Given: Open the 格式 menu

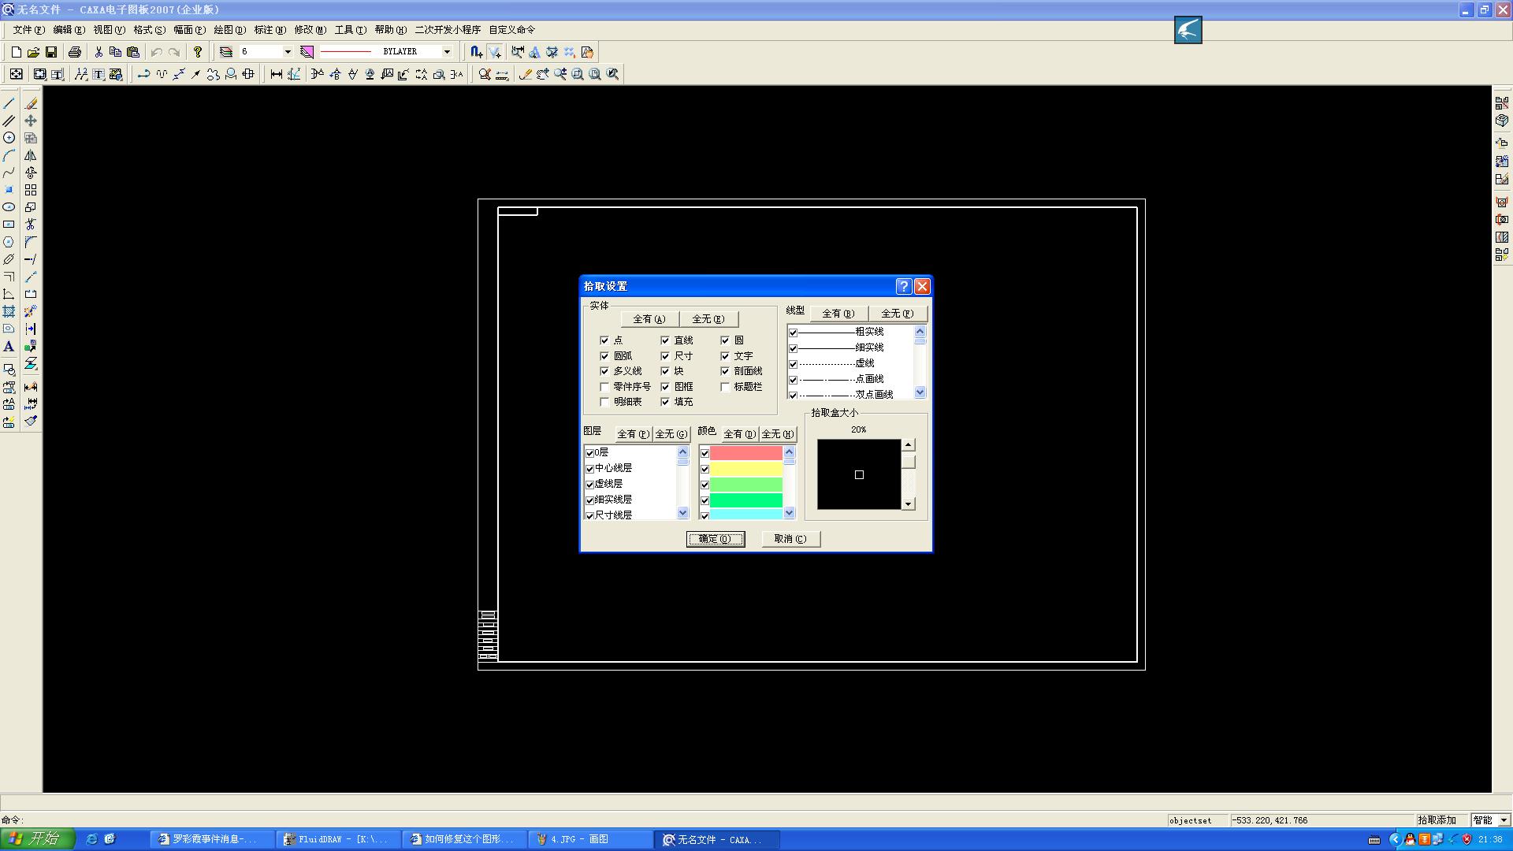Looking at the screenshot, I should coord(149,30).
